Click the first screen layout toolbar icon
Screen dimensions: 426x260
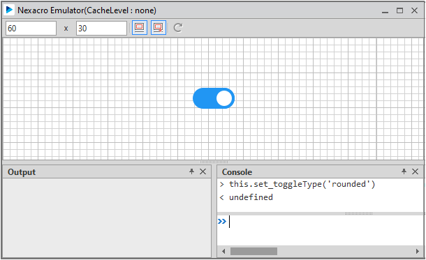click(x=140, y=28)
